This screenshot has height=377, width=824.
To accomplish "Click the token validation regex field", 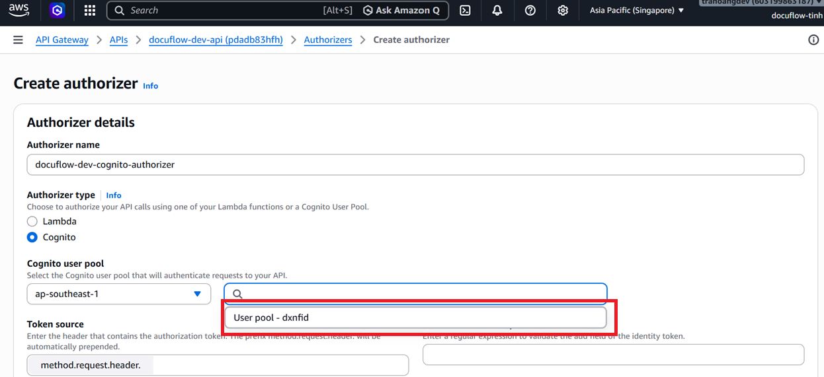I will [x=613, y=355].
